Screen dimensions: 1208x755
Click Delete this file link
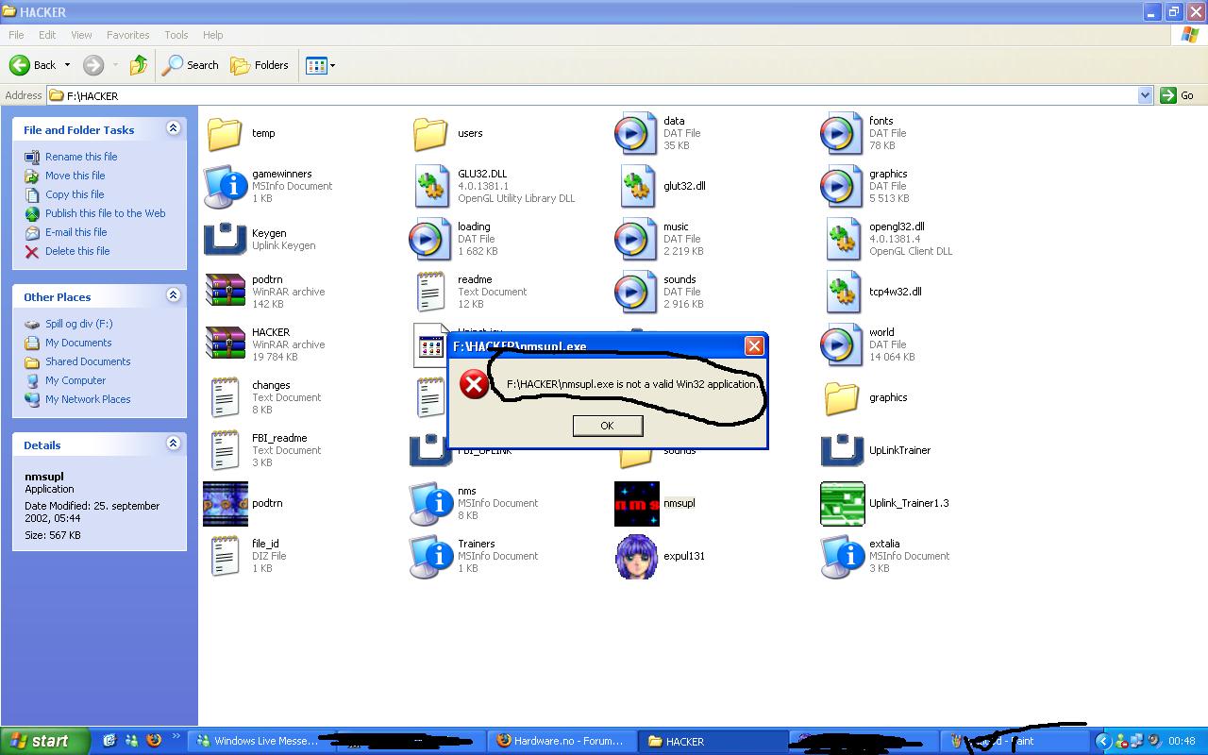coord(77,251)
